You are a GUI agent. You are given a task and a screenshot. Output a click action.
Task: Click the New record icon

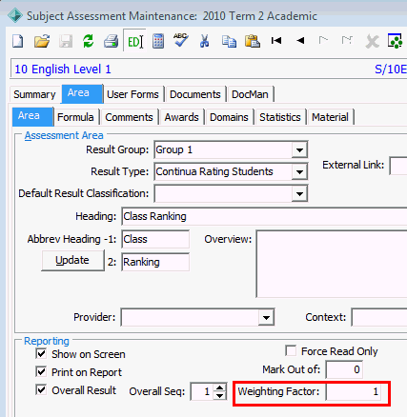coord(18,41)
